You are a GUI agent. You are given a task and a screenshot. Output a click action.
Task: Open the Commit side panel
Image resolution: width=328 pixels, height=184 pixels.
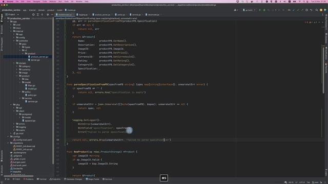[2, 30]
